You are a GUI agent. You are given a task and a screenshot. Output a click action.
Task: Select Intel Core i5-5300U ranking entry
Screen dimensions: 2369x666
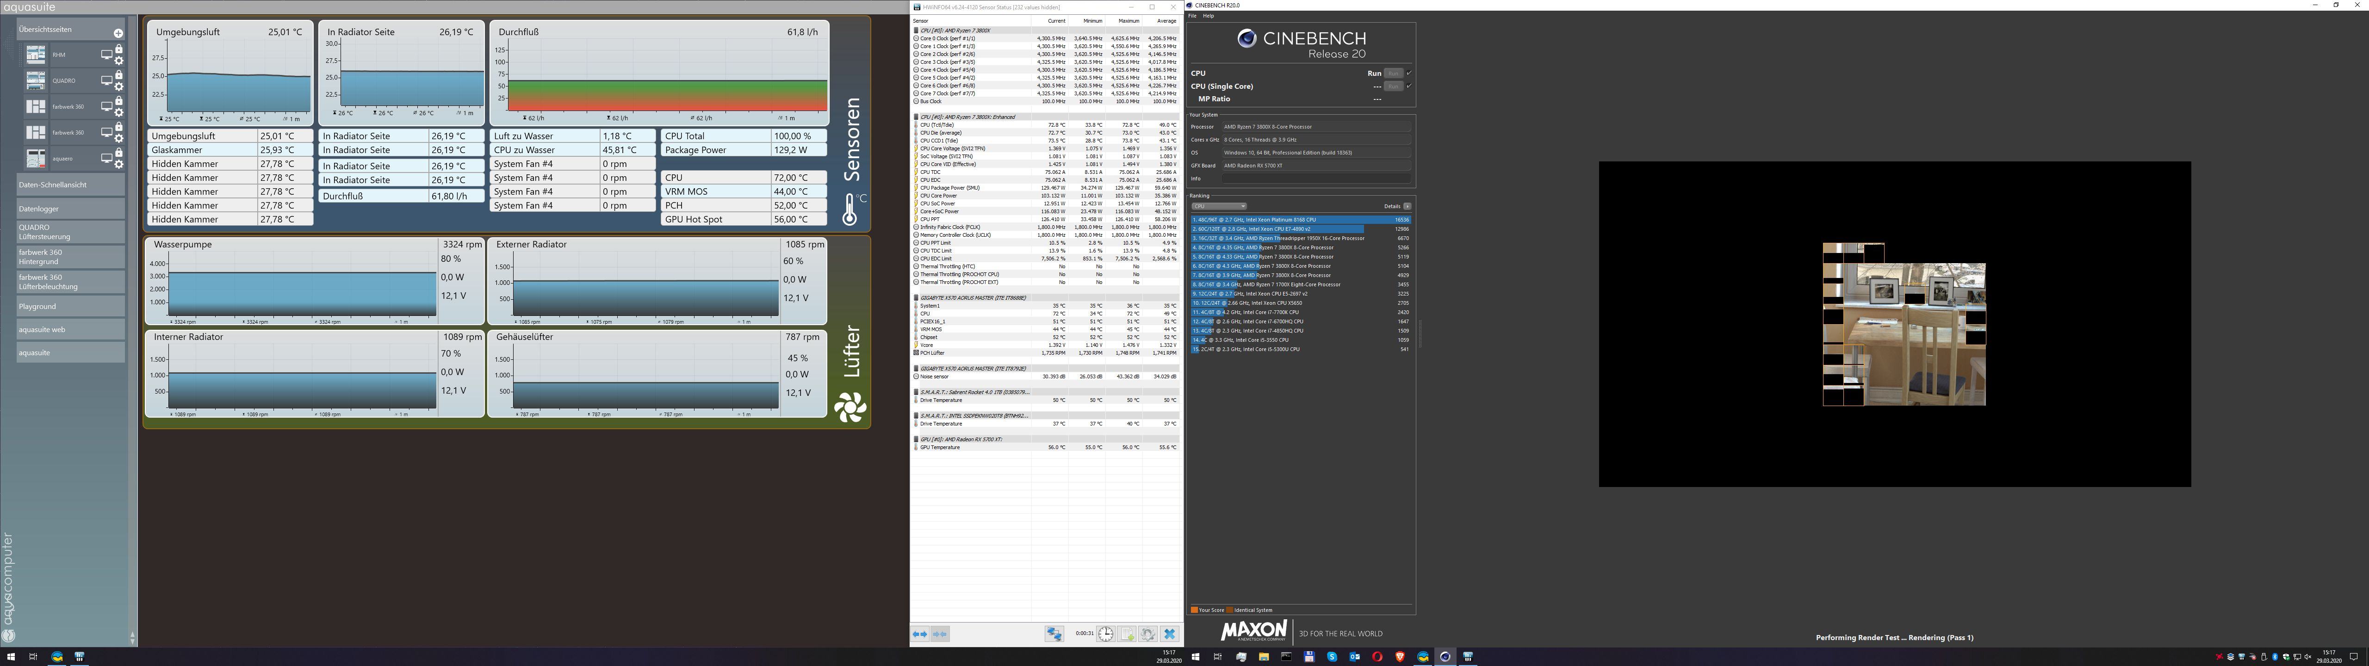point(1300,350)
